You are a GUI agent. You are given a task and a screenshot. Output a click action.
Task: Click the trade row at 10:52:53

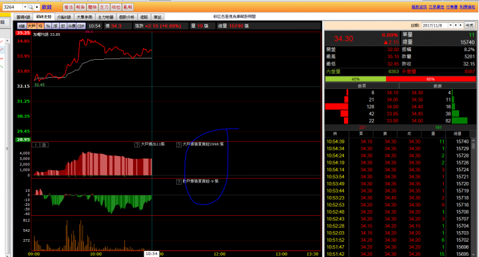398,205
